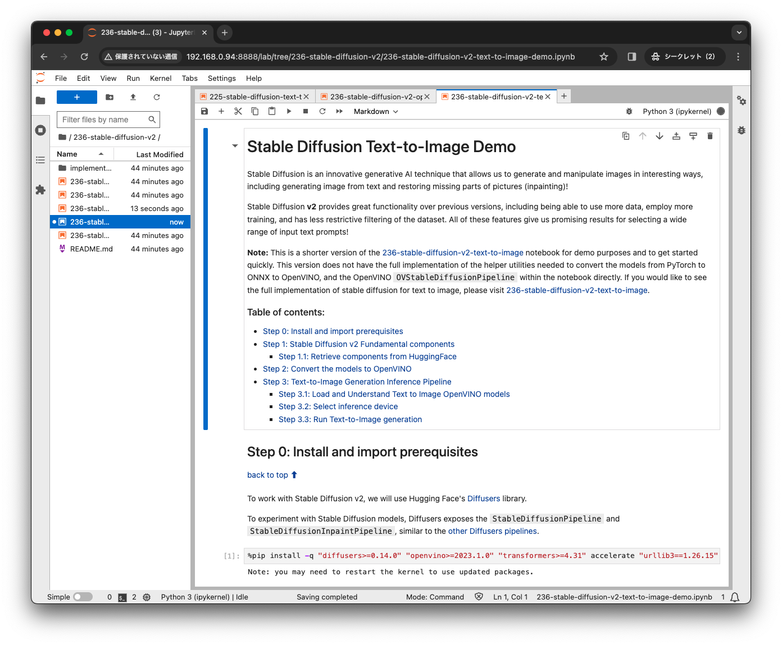782x645 pixels.
Task: Insert a cell below using toolbar plus
Action: coord(221,111)
